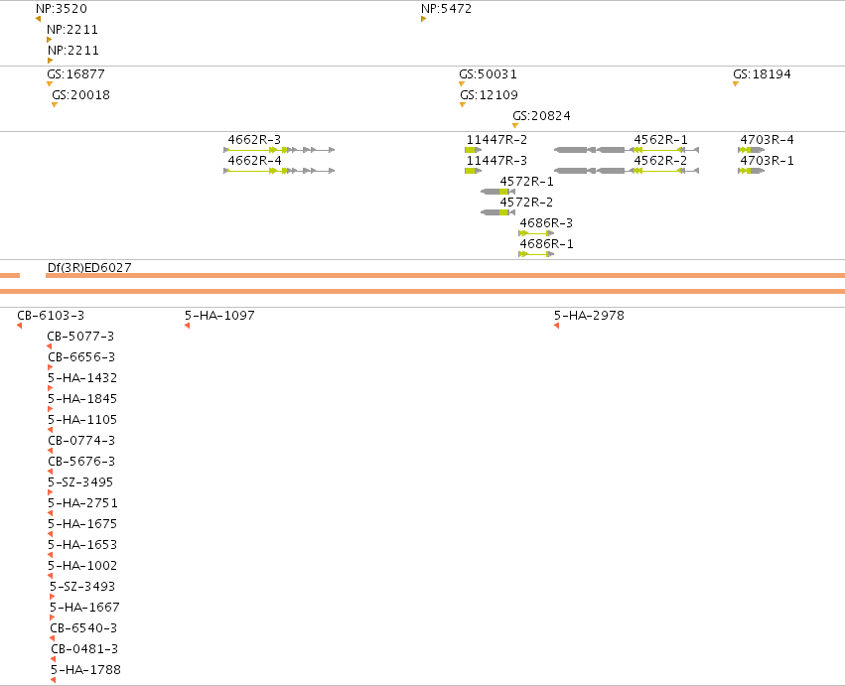Click the 4572R-1 transcript glyph
This screenshot has height=686, width=845.
(x=497, y=192)
